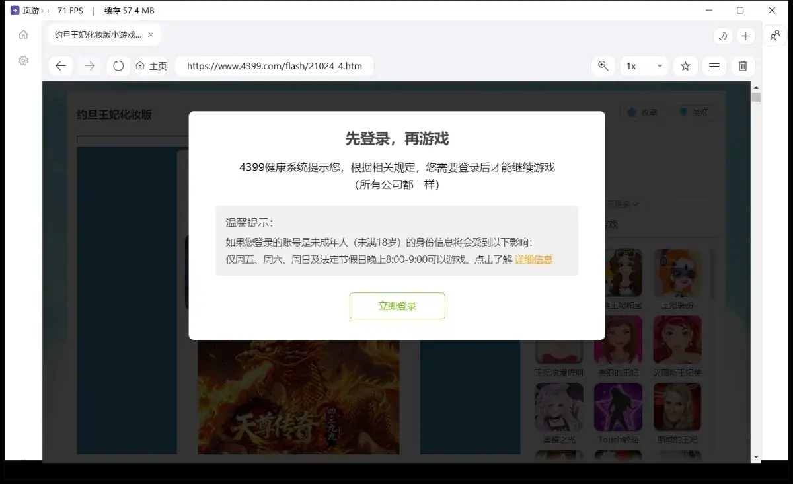The width and height of the screenshot is (793, 484).
Task: Click the URL address field
Action: [274, 66]
